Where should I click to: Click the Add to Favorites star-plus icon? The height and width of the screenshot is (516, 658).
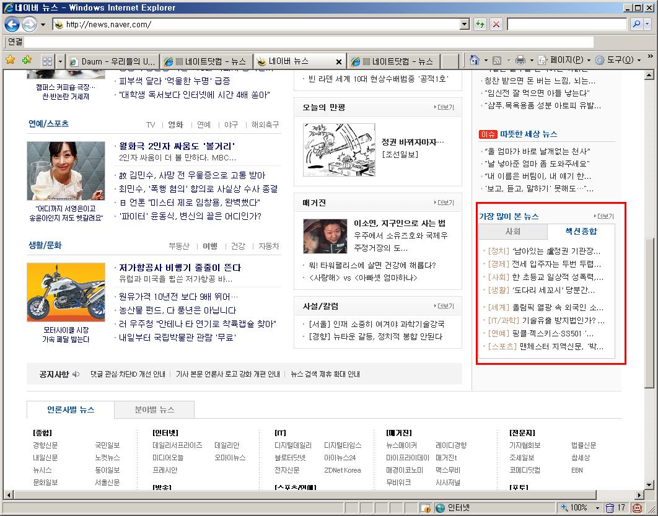[x=27, y=61]
